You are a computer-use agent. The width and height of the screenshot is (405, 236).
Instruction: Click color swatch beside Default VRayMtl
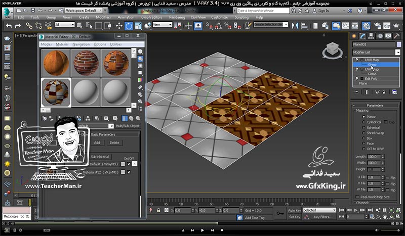[123, 164]
